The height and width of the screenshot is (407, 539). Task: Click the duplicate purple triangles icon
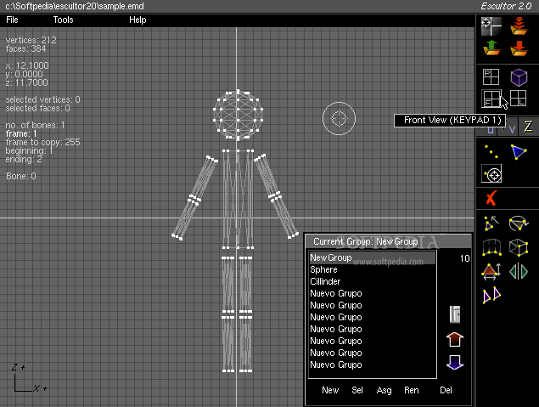click(x=491, y=296)
